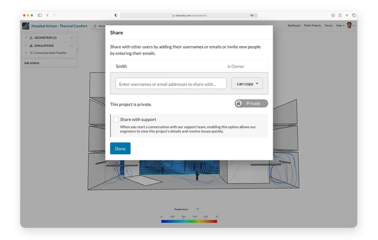Expand the GEOMETRIES tree section
The width and height of the screenshot is (378, 240).
[26, 38]
